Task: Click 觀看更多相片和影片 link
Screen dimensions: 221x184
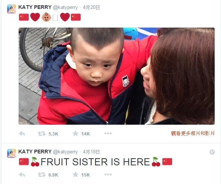Action: (193, 133)
